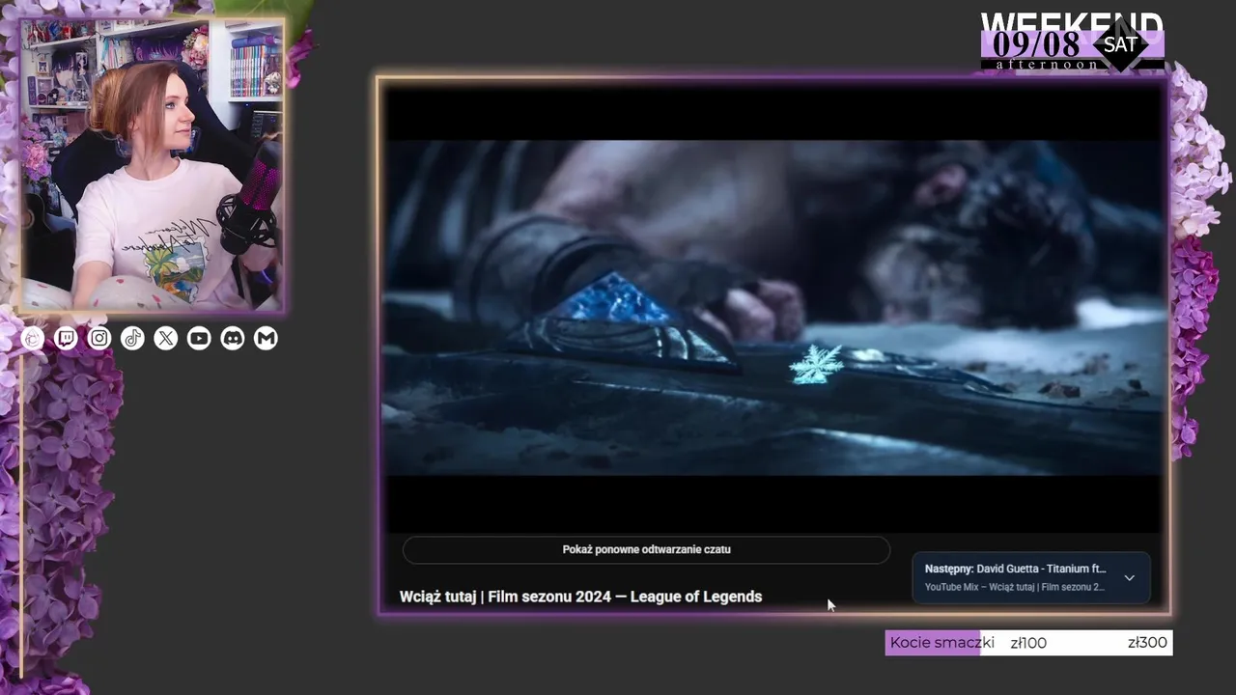Click the YouTube icon in the social row

(199, 338)
